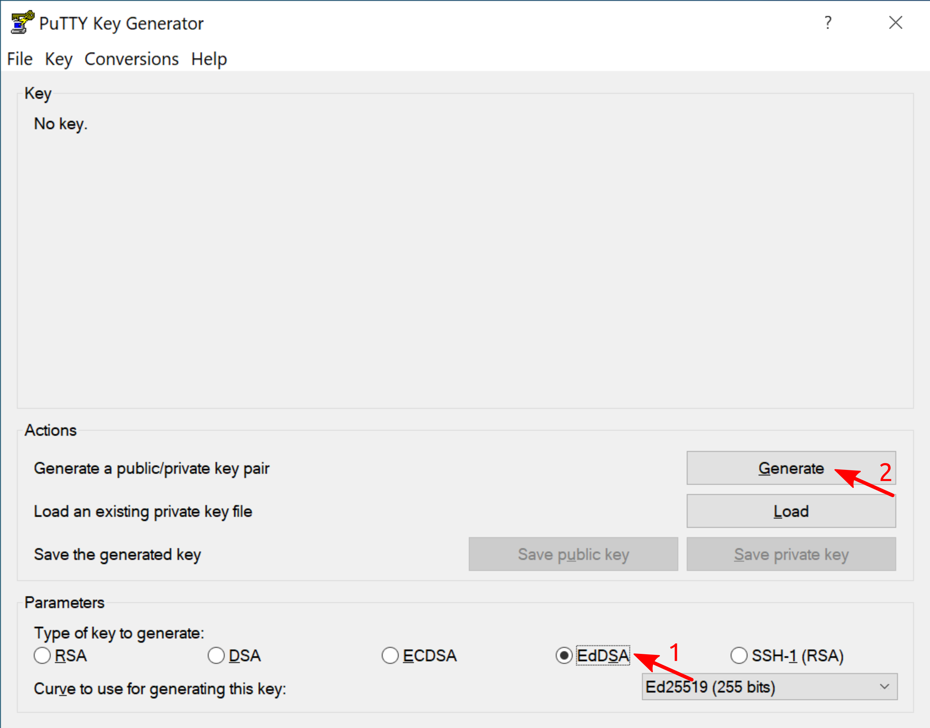The height and width of the screenshot is (728, 930).
Task: Click the question mark help icon
Action: point(828,22)
